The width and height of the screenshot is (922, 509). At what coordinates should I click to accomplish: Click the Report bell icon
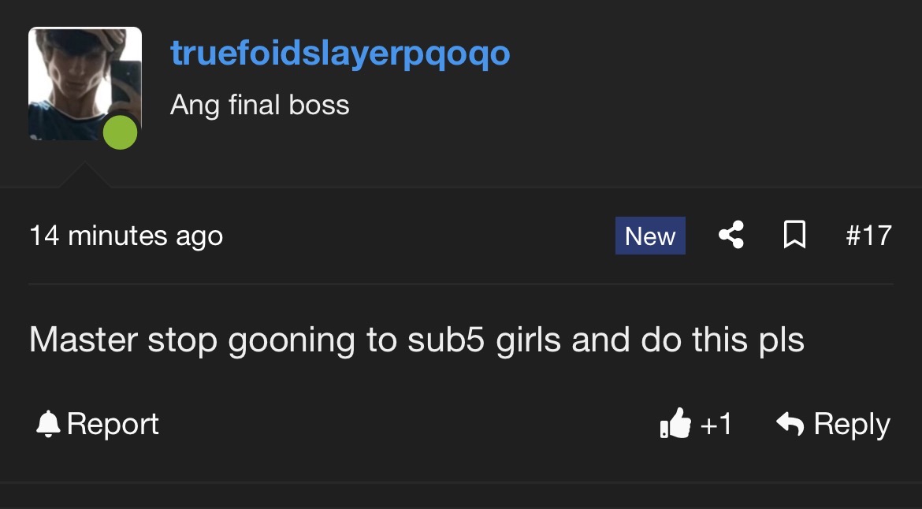[x=48, y=423]
